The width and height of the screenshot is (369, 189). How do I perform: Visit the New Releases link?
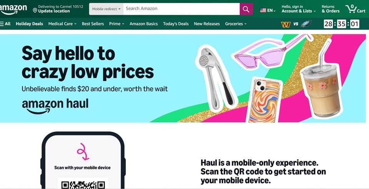[x=207, y=24]
